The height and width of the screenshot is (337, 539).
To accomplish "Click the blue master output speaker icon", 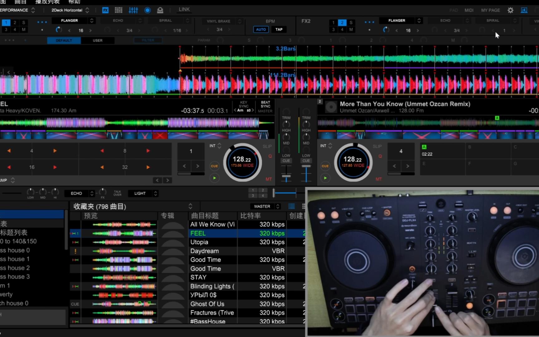I will pos(524,10).
